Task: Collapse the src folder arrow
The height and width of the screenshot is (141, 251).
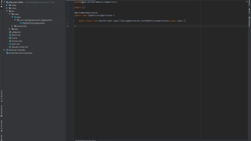Action: (7, 11)
